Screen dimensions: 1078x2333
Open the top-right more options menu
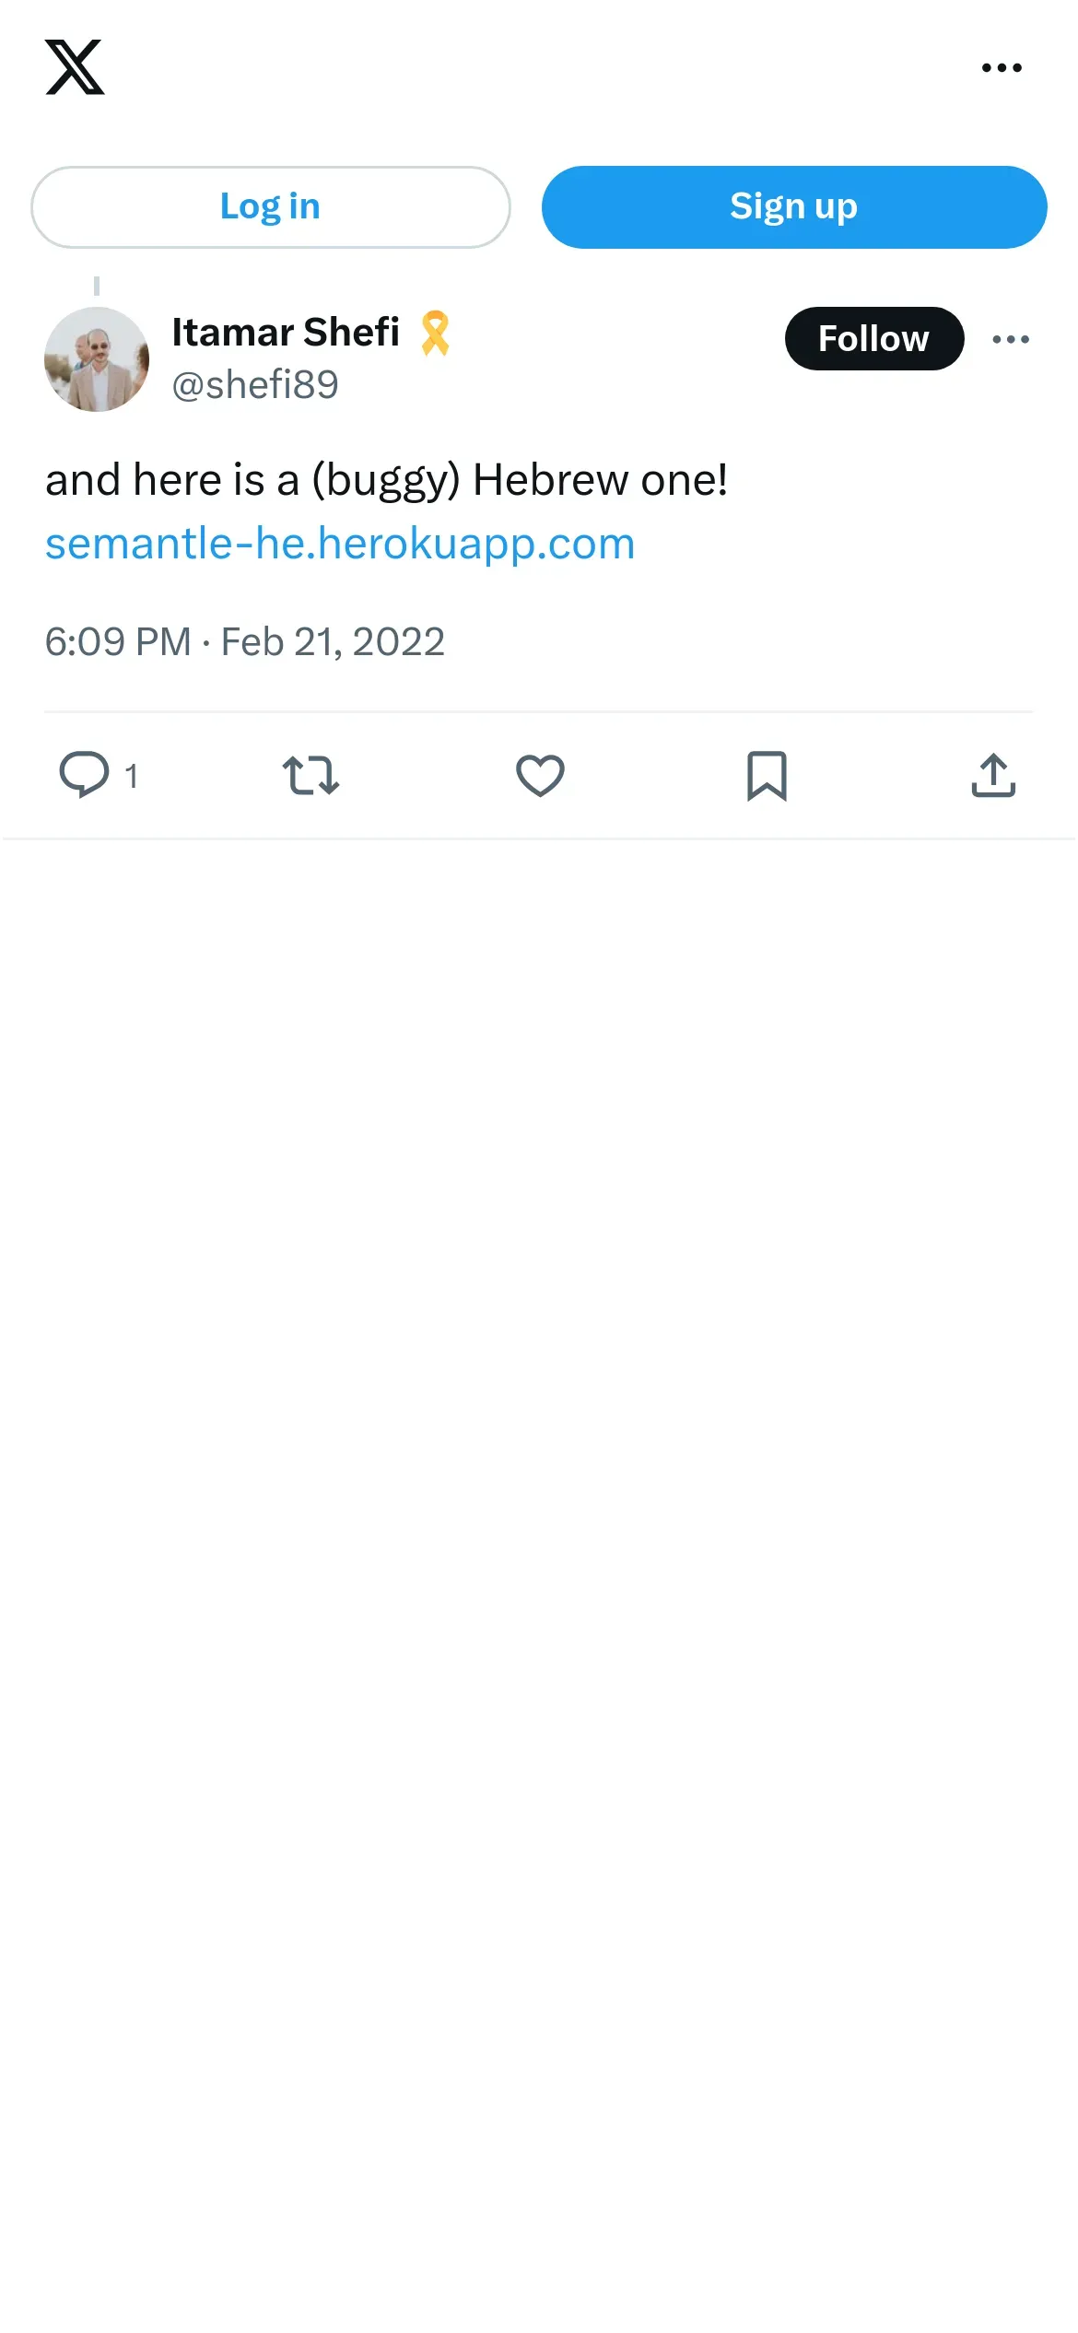pyautogui.click(x=1002, y=67)
